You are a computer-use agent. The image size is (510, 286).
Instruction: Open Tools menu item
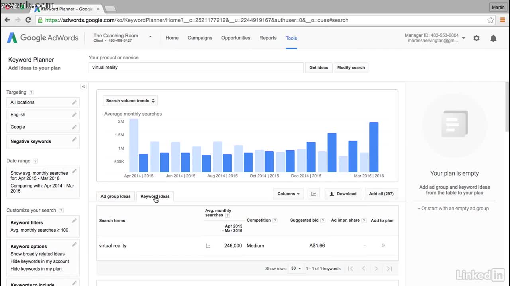pos(291,38)
